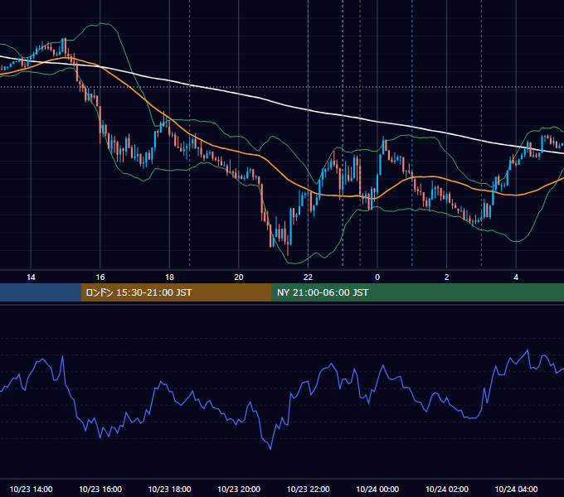
Task: Click the hour label 20 on the axis
Action: point(239,277)
